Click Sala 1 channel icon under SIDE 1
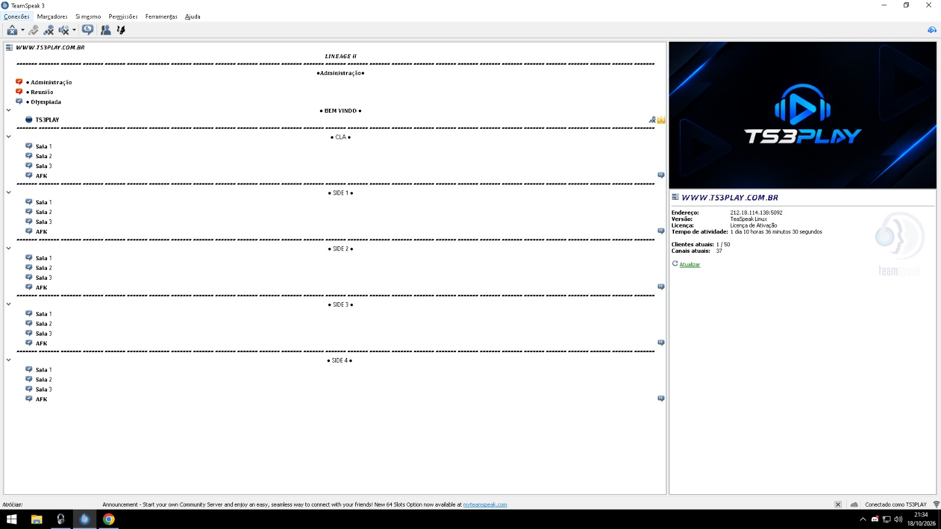 pos(29,202)
